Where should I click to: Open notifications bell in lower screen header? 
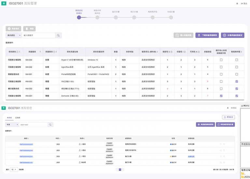228,108
